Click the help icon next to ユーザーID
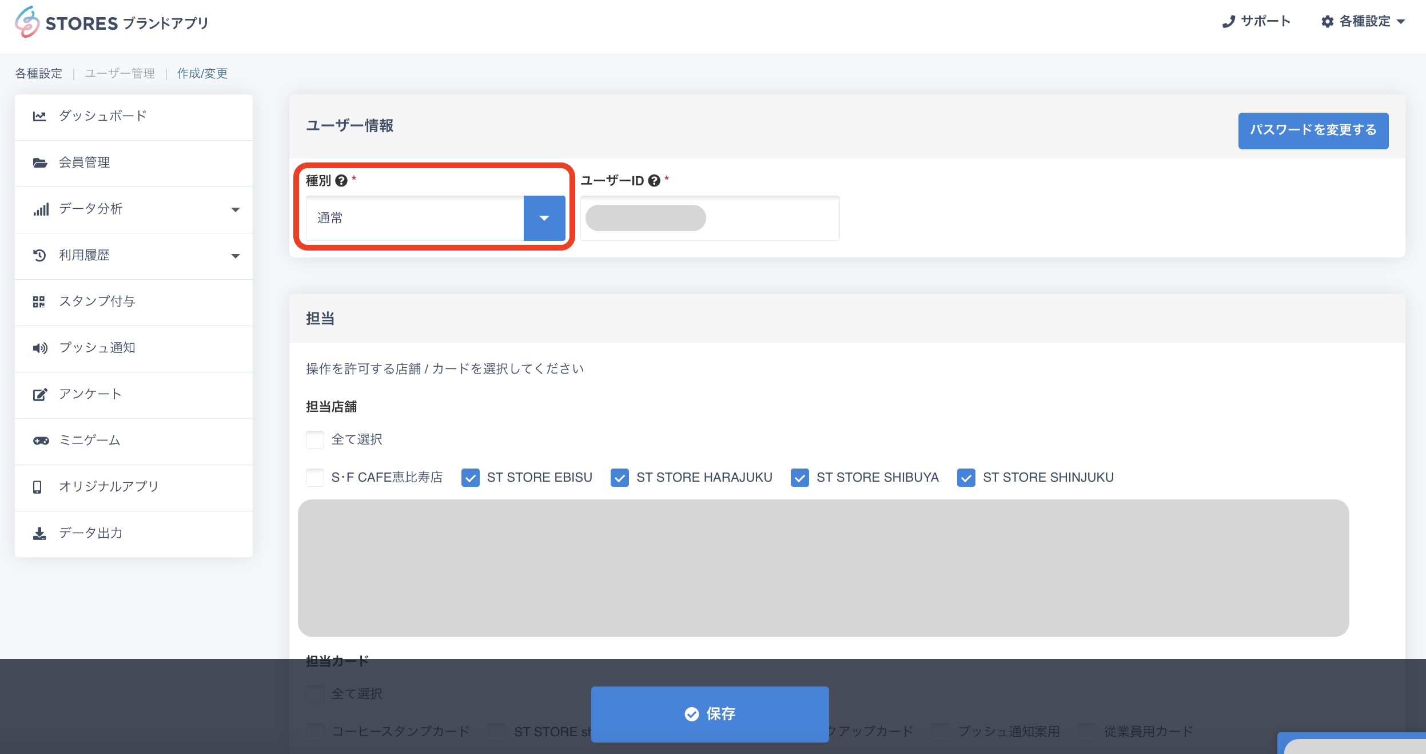 click(x=654, y=181)
